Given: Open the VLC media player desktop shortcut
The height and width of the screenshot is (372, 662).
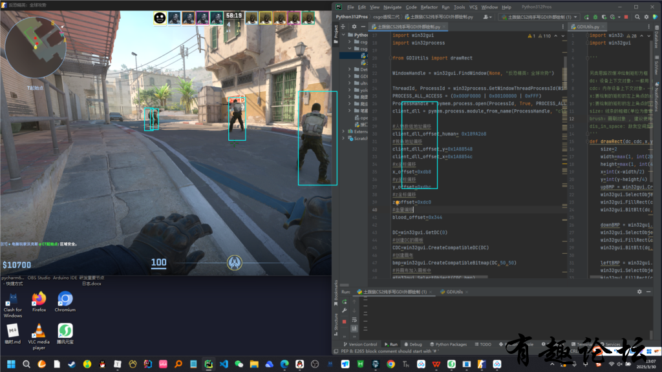Looking at the screenshot, I should point(39,336).
